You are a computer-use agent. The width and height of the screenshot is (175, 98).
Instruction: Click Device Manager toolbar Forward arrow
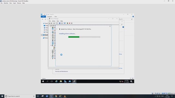click(x=51, y=23)
